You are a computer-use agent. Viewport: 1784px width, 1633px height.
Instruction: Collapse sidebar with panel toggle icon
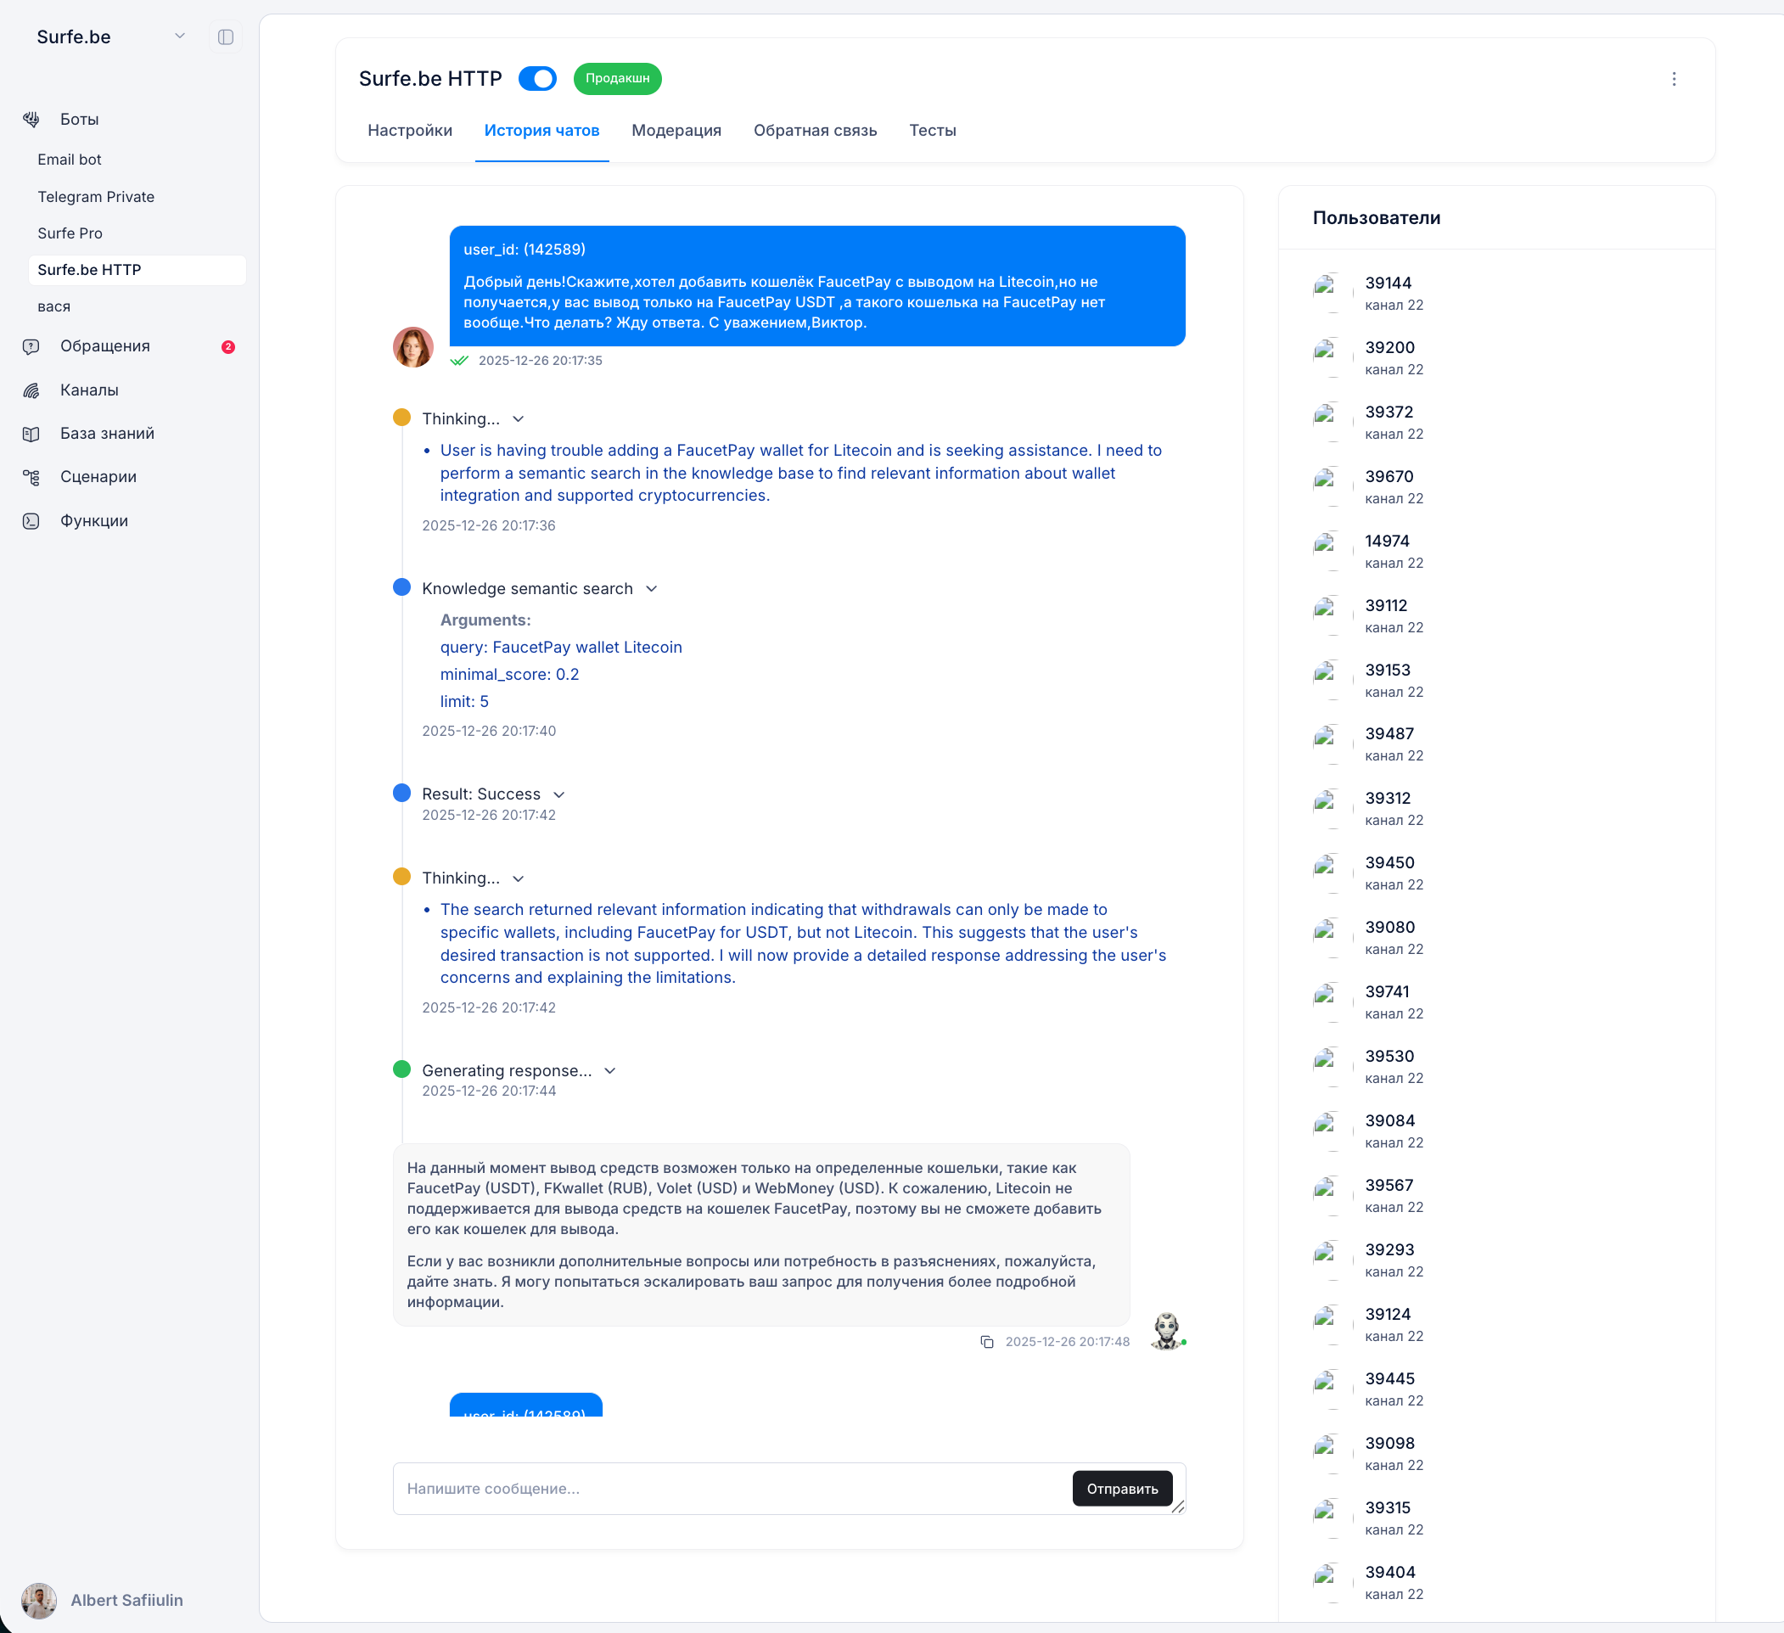[226, 37]
